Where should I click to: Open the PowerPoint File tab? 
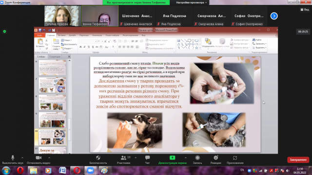pyautogui.click(x=39, y=35)
